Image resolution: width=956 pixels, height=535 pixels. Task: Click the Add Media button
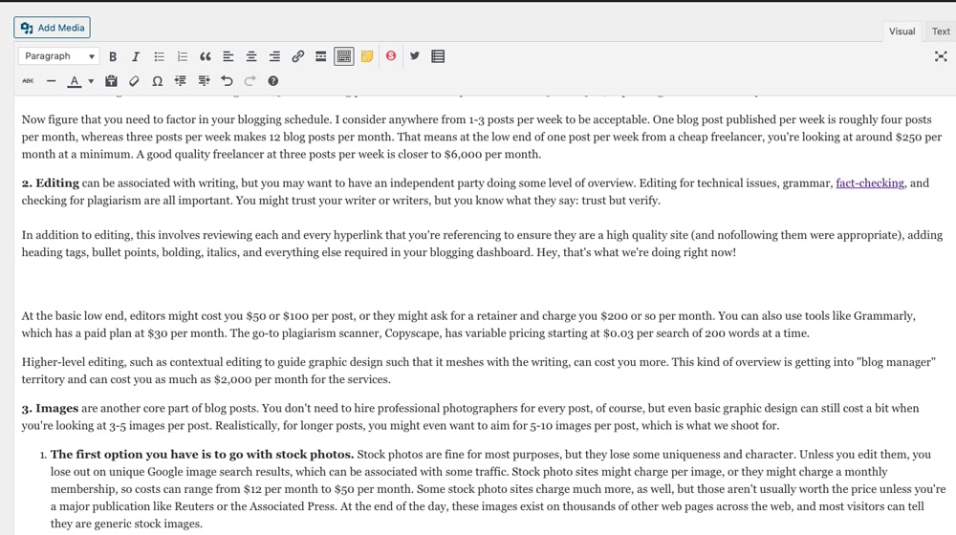click(53, 28)
